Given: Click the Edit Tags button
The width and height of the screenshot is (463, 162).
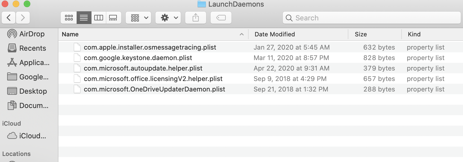Looking at the screenshot, I should click(221, 18).
